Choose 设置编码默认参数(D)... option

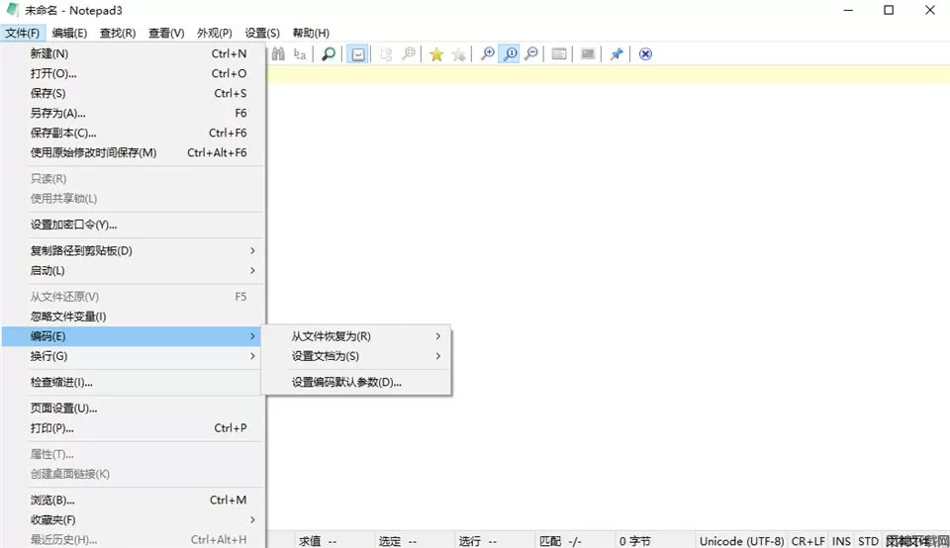pyautogui.click(x=346, y=382)
